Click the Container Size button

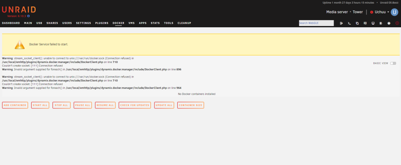(x=190, y=105)
